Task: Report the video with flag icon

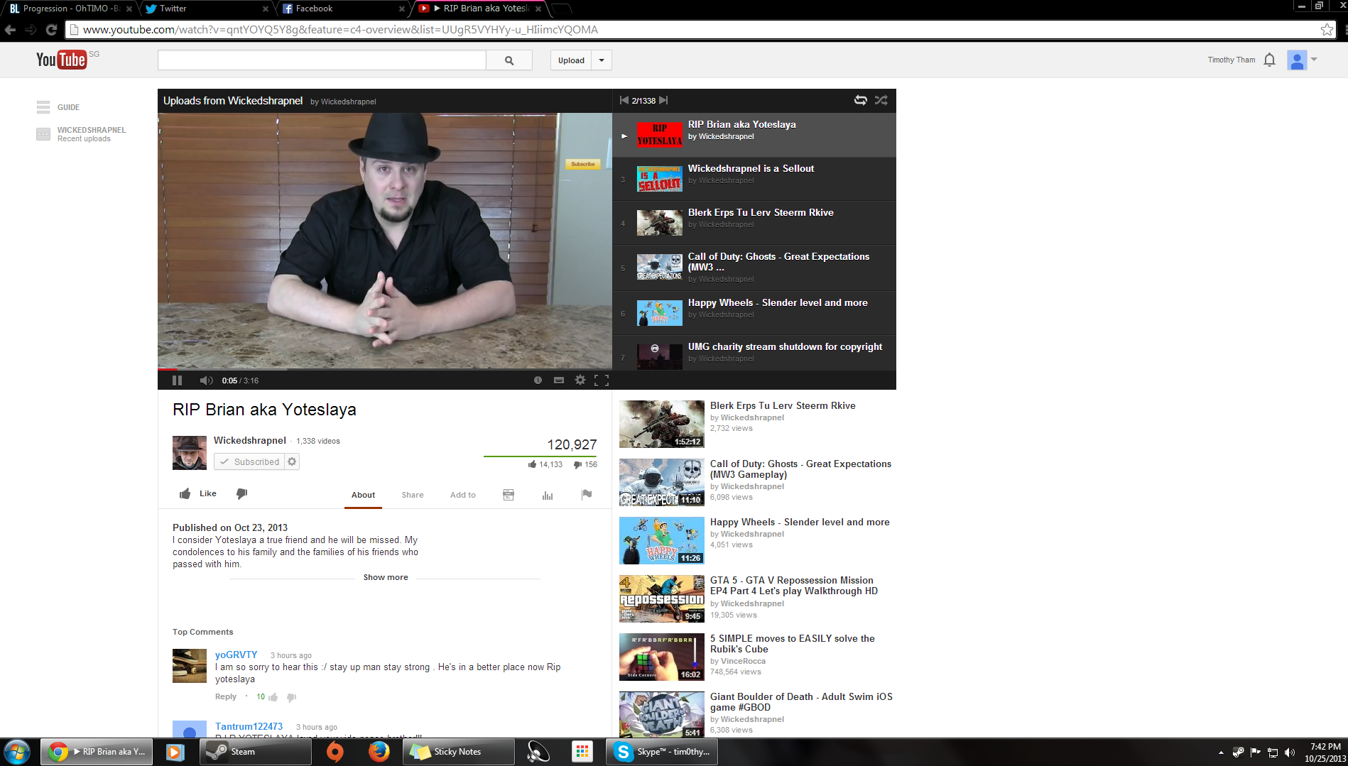Action: point(587,495)
